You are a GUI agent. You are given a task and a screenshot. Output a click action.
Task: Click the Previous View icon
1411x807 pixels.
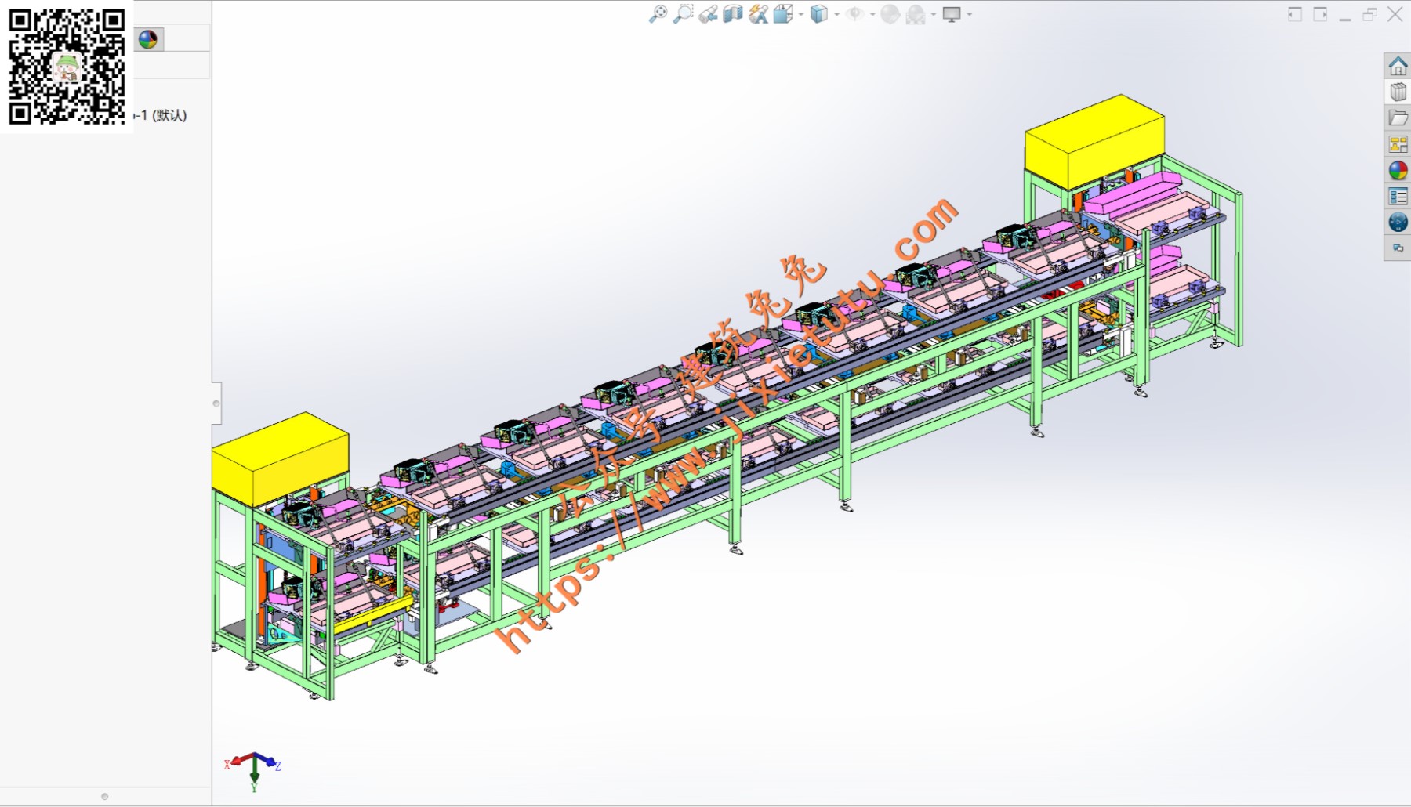tap(708, 14)
